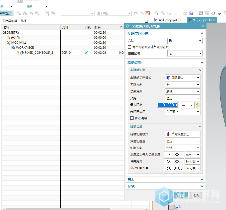Click the lock icon beside 最大距离
226x210 pixels.
point(197,105)
